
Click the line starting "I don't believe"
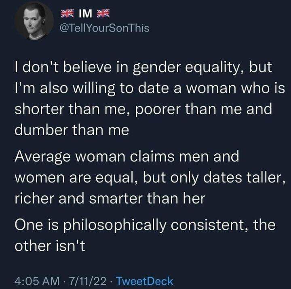[143, 69]
